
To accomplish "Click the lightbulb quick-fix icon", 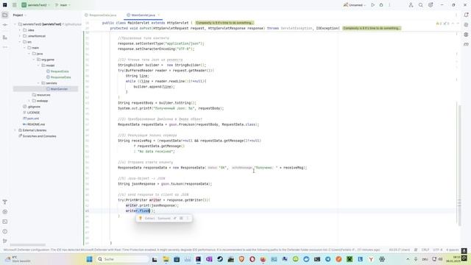I will coord(141,218).
